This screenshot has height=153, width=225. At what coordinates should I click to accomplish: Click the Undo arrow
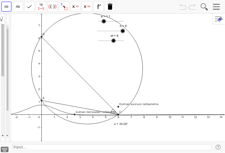point(183,7)
